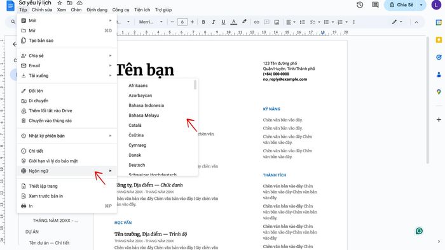Open Contacts side panel

click(x=439, y=75)
